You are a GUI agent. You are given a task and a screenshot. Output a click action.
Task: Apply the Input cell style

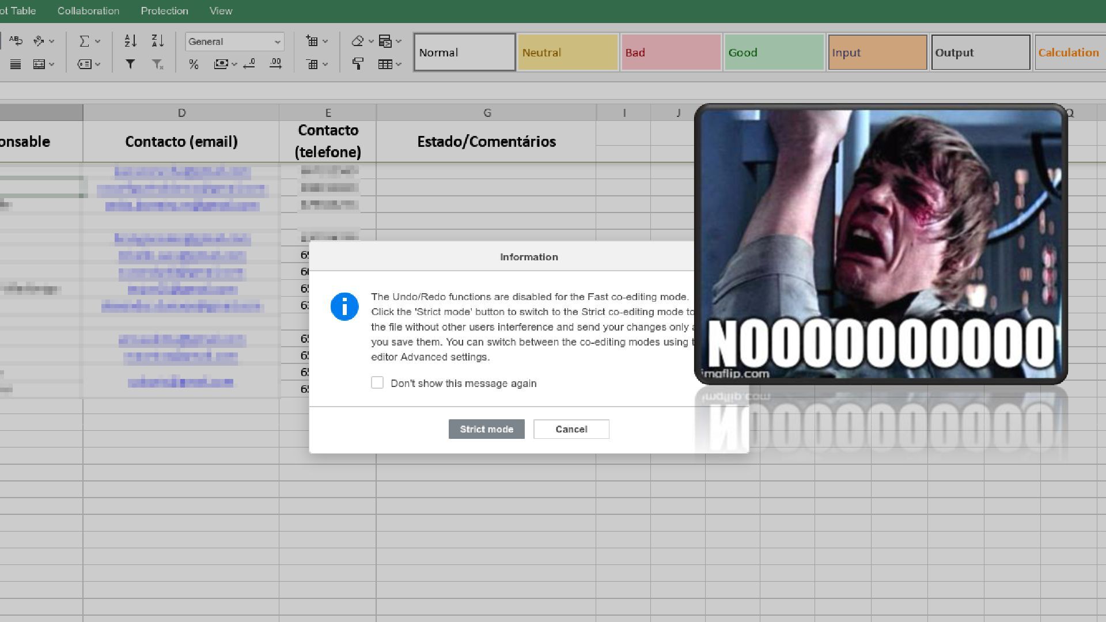(877, 52)
